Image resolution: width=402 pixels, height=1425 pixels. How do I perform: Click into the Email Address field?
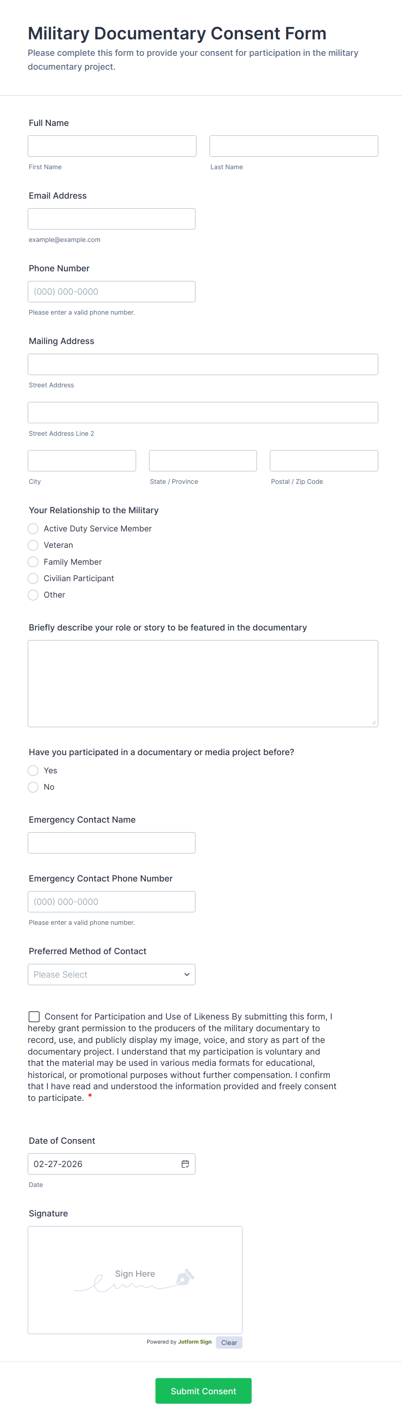112,219
